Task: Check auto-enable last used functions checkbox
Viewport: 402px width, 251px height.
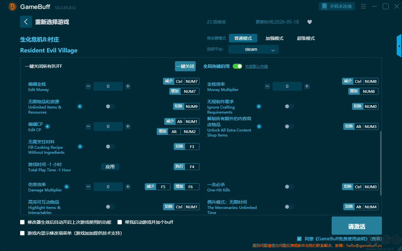Action: (22, 222)
